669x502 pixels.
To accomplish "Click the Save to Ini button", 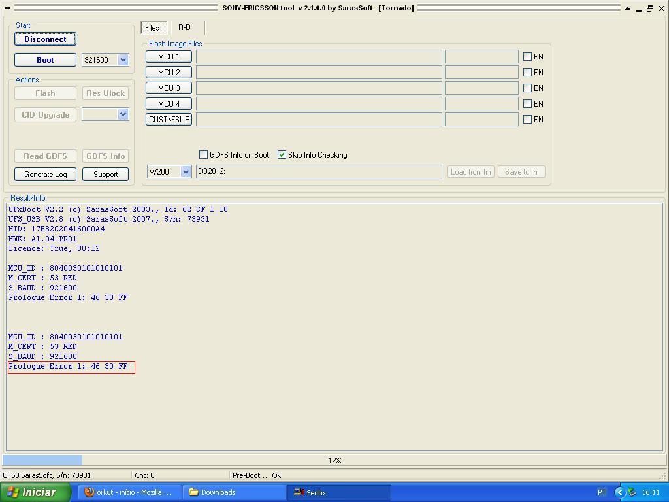I will (521, 172).
